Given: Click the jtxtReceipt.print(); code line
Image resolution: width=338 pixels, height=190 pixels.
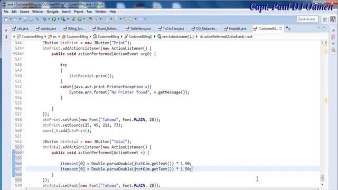Looking at the screenshot, I should (x=91, y=76).
